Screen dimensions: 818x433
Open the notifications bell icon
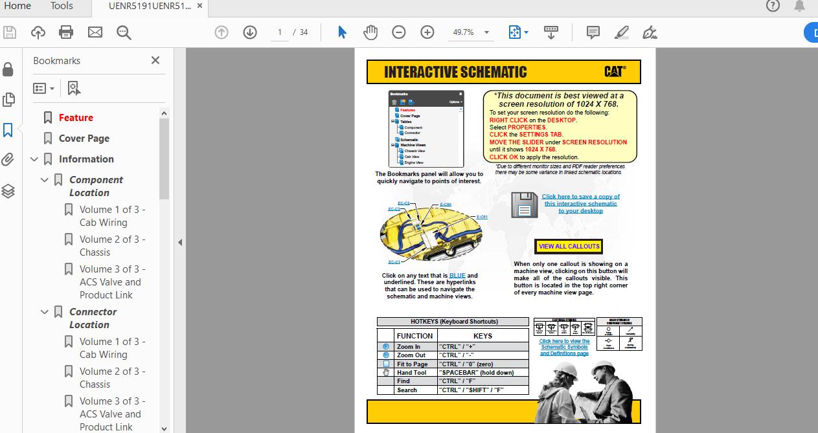[x=799, y=6]
